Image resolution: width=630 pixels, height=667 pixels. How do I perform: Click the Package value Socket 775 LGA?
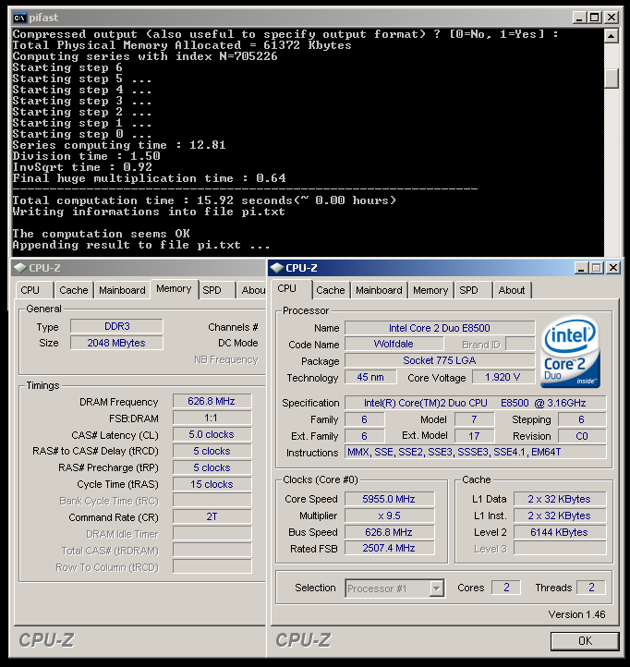[x=440, y=360]
